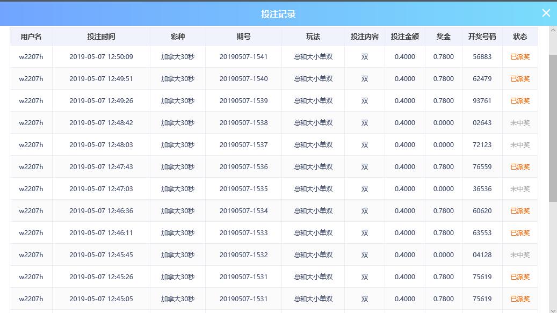Click the draw number 76559
Viewport: 557px width, 313px height.
[x=482, y=166]
